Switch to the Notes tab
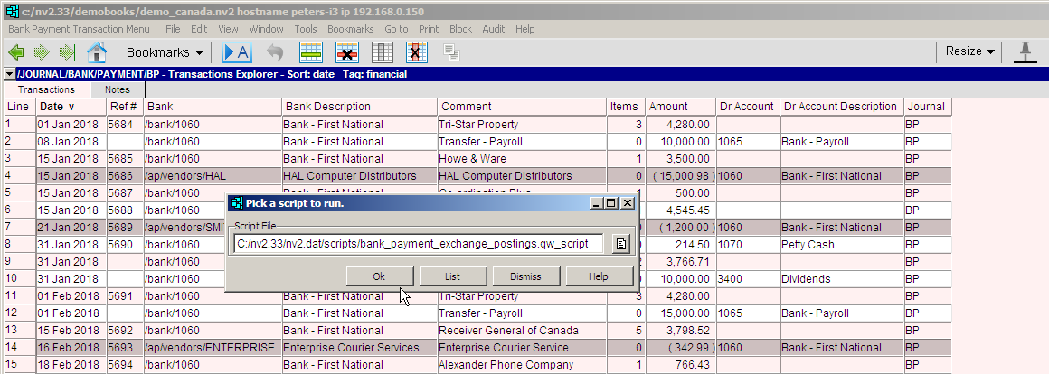1049x374 pixels. point(117,89)
